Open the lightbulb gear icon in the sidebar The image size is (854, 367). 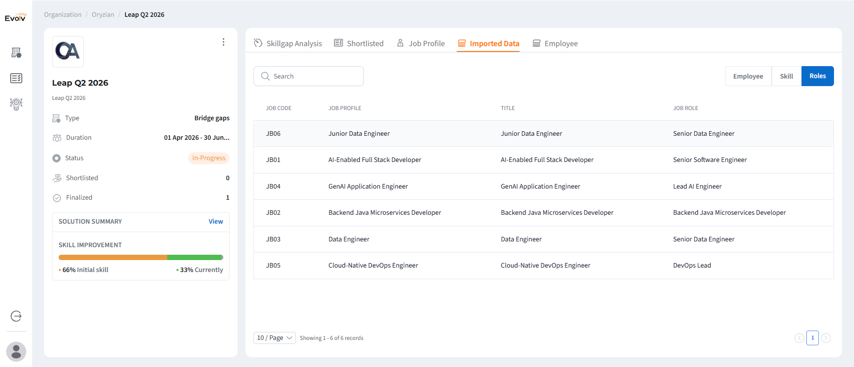point(16,104)
